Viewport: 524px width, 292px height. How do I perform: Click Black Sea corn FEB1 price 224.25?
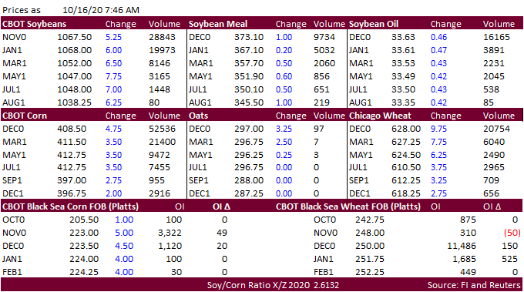pyautogui.click(x=84, y=272)
